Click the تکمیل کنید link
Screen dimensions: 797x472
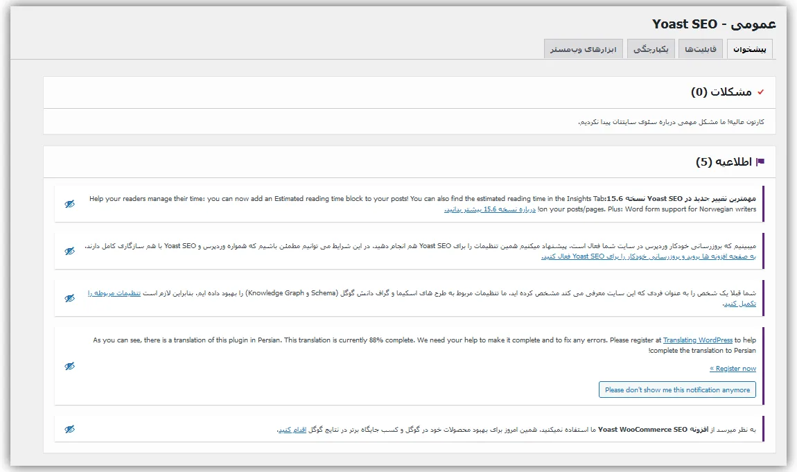point(739,304)
